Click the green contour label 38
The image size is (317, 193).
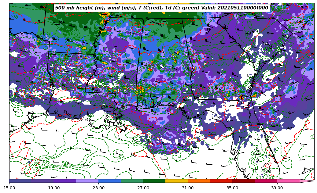(15, 16)
